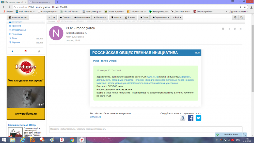Click the calendar icon in message header
Viewport: 254px width, 143px height.
[235, 29]
